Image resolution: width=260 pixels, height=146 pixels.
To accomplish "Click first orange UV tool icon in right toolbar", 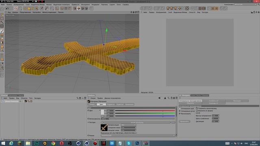I will [x=168, y=9].
